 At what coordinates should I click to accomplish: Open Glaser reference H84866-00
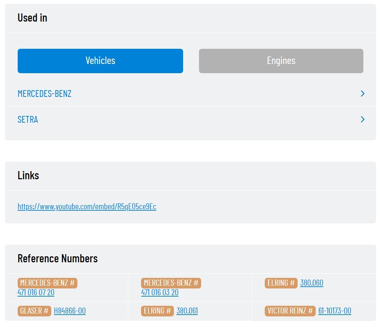[70, 311]
